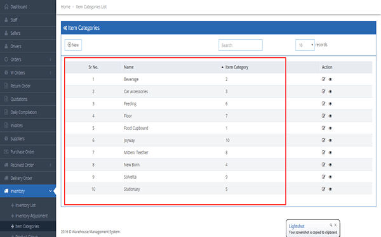The width and height of the screenshot is (381, 237).
Task: Click the Delivery Order truck icon
Action: (x=6, y=178)
